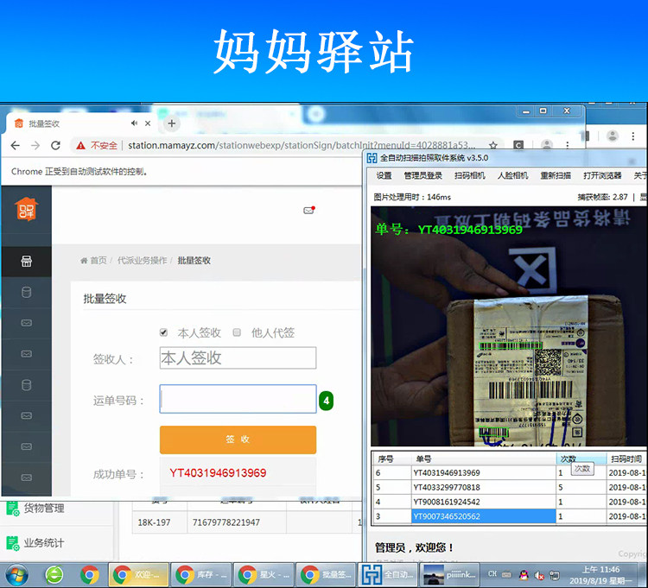Open the 设置 menu in scanner app

click(x=384, y=175)
